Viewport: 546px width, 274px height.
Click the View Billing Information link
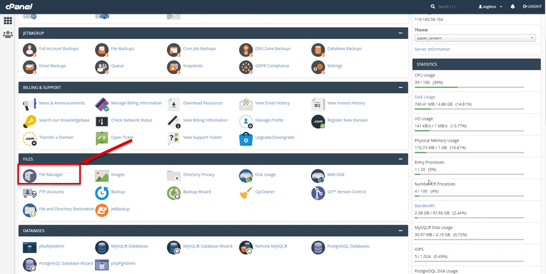[205, 120]
